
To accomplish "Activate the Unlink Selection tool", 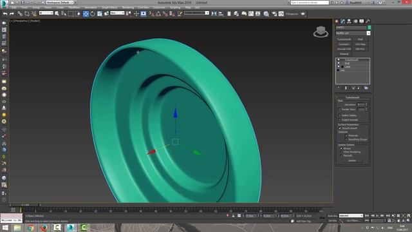I will click(27, 14).
